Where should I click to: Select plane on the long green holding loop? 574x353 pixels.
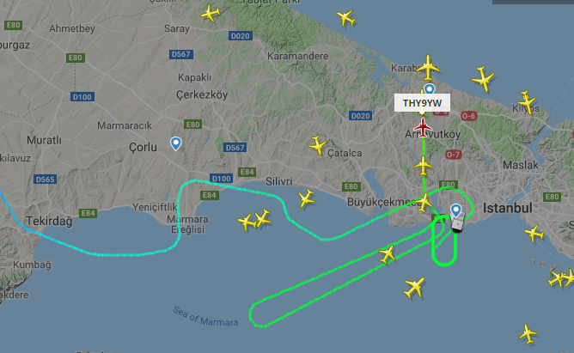[388, 254]
